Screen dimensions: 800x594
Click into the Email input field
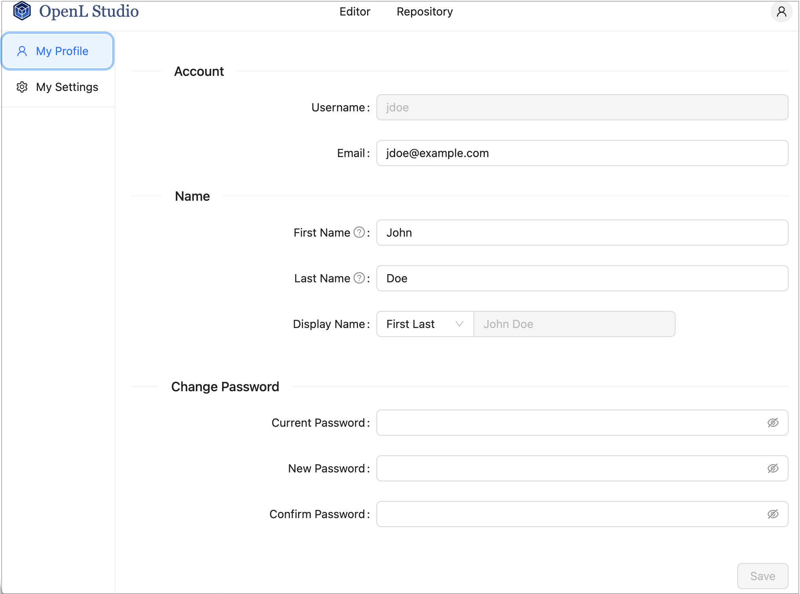(582, 153)
